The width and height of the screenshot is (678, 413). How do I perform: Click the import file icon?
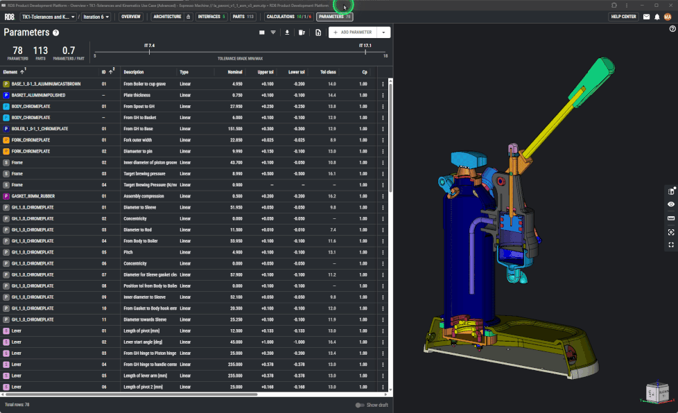coord(318,33)
